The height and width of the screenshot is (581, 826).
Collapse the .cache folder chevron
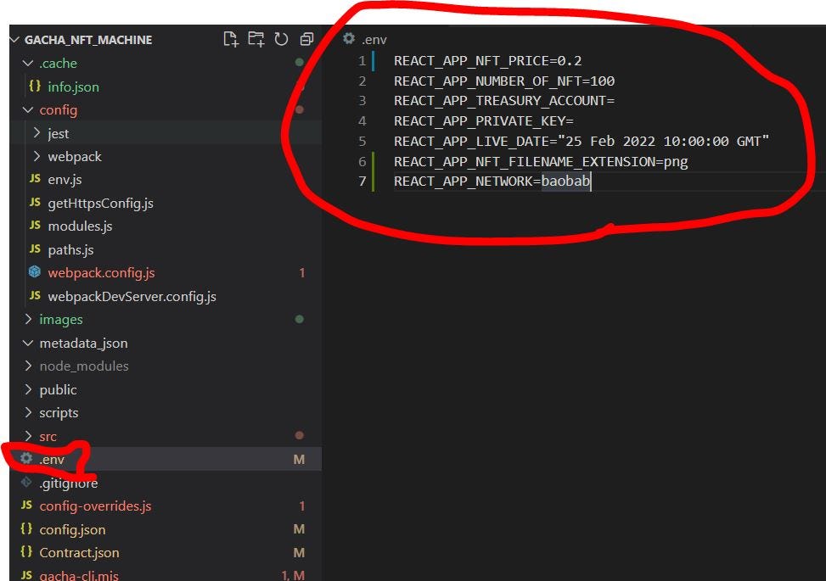pyautogui.click(x=28, y=63)
